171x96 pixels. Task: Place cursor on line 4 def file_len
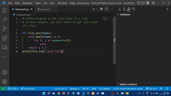37,33
